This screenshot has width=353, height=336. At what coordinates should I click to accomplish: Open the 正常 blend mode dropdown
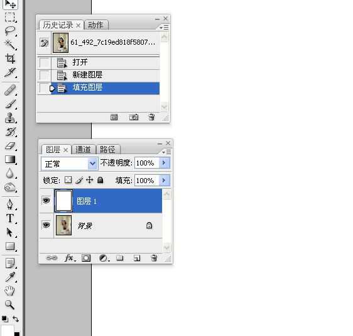point(70,164)
